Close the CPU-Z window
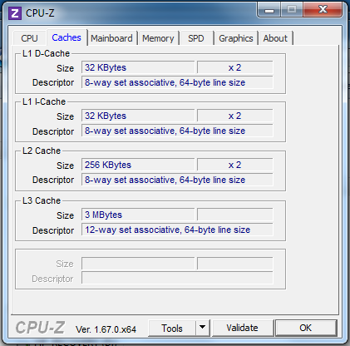This screenshot has width=350, height=346. (x=323, y=10)
